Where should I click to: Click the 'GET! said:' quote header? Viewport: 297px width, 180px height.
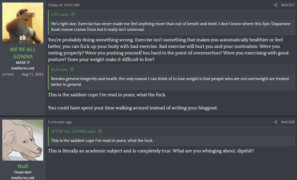tap(60, 15)
